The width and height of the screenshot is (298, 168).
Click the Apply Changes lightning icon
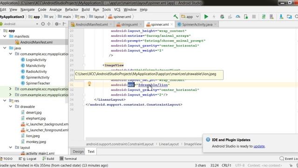214,17
